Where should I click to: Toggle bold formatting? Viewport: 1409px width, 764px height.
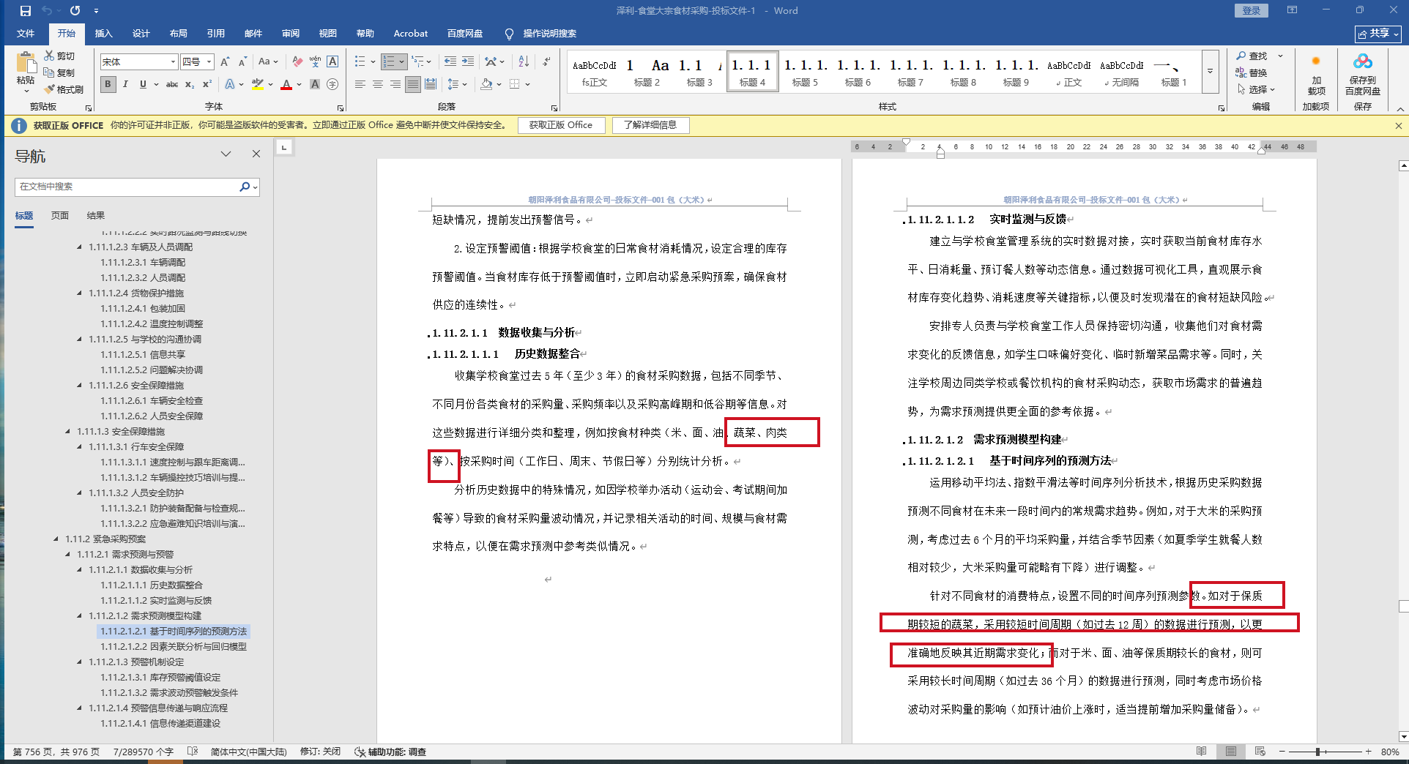[x=108, y=84]
